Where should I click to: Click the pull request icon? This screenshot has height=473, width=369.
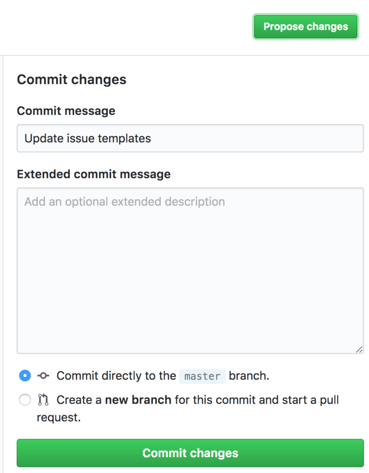pyautogui.click(x=43, y=400)
